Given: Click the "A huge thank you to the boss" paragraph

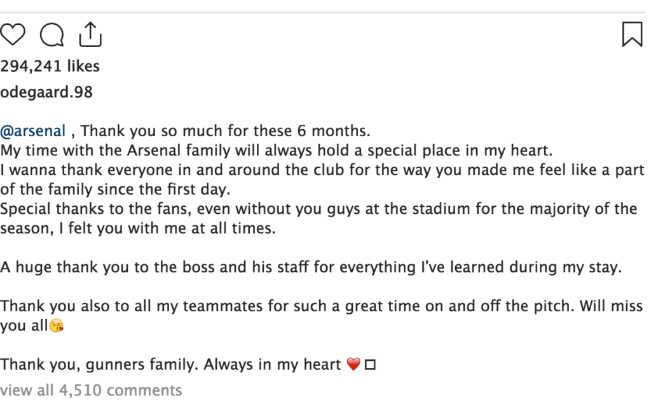Looking at the screenshot, I should click(310, 267).
